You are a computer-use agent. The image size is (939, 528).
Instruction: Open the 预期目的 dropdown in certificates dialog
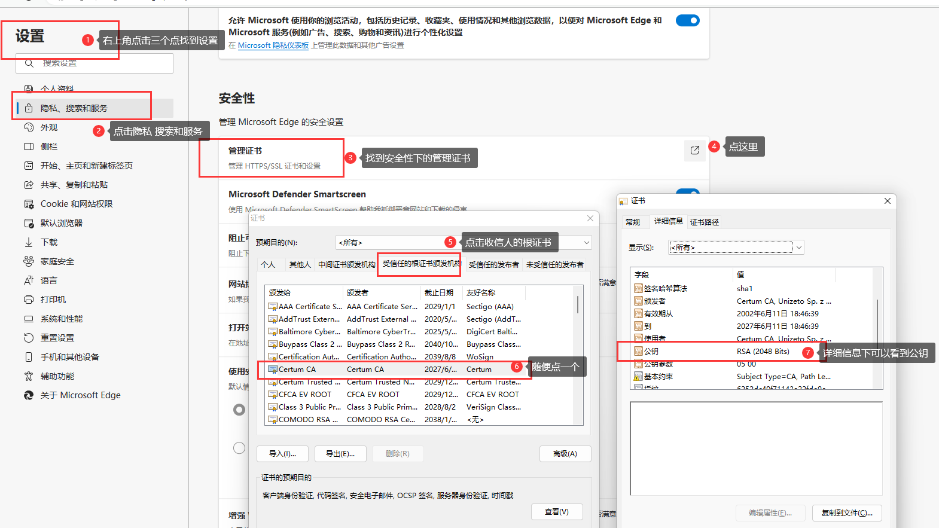(x=464, y=242)
